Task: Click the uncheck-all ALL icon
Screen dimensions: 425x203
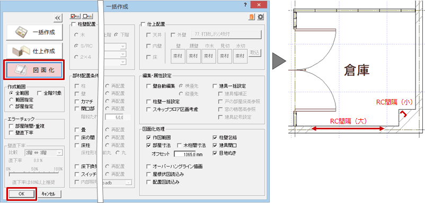Action: 87,16
